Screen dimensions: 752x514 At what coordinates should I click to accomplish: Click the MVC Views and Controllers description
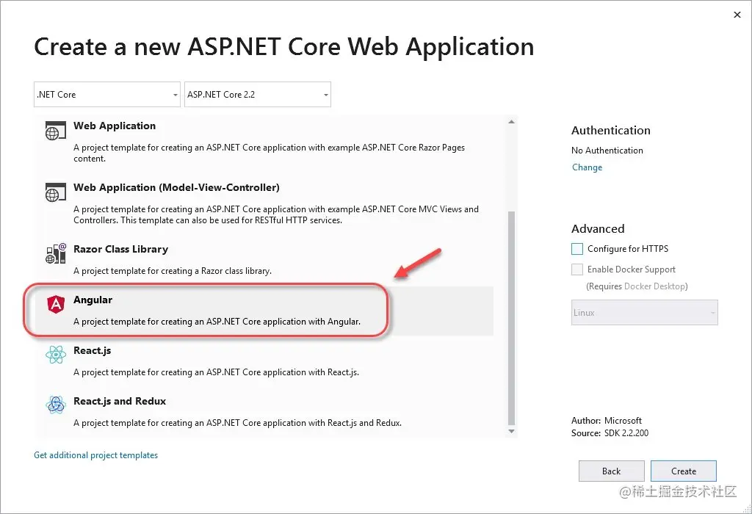click(x=276, y=215)
